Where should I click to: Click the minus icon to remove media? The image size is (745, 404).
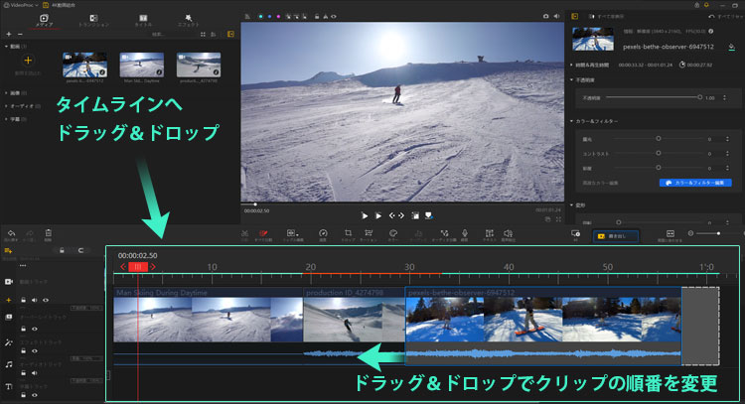[20, 34]
